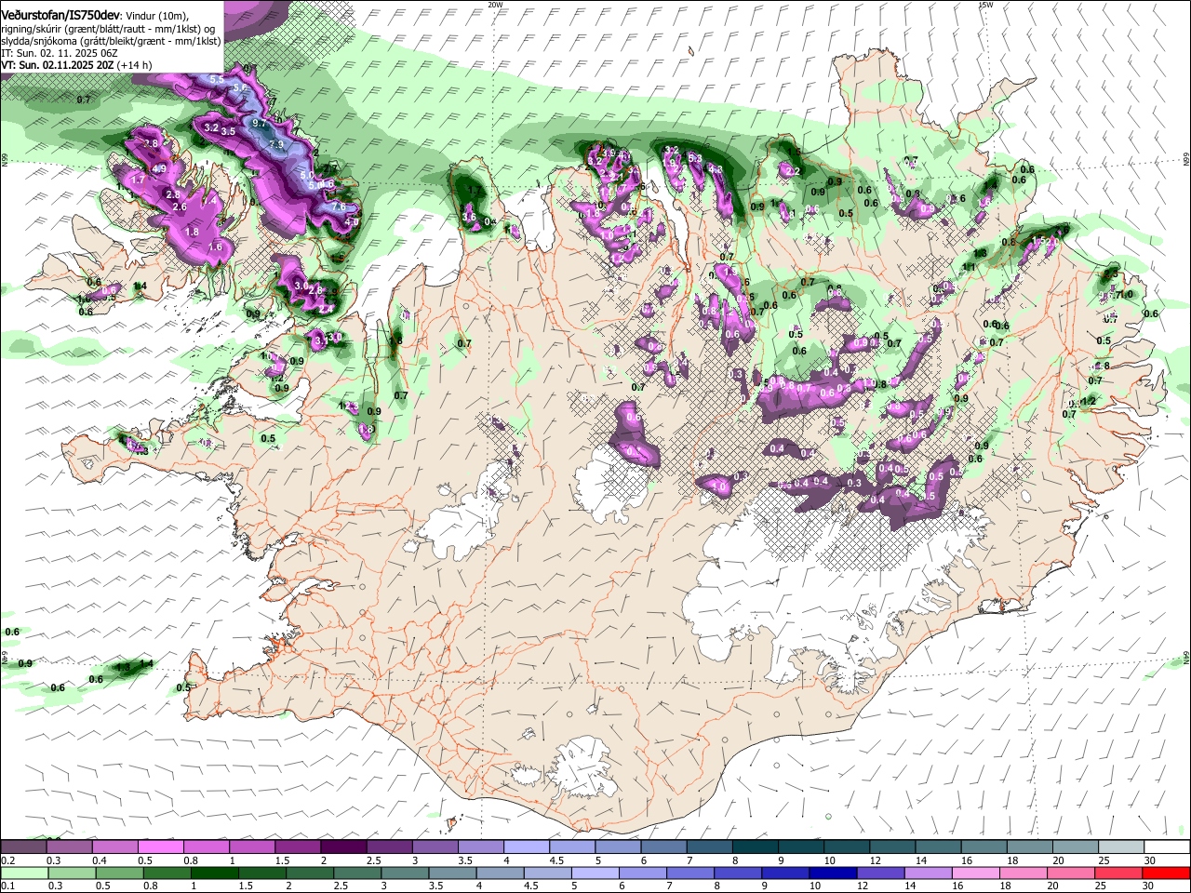1191x893 pixels.
Task: Click the white snow legend swatch labeled 30
Action: click(x=1167, y=847)
